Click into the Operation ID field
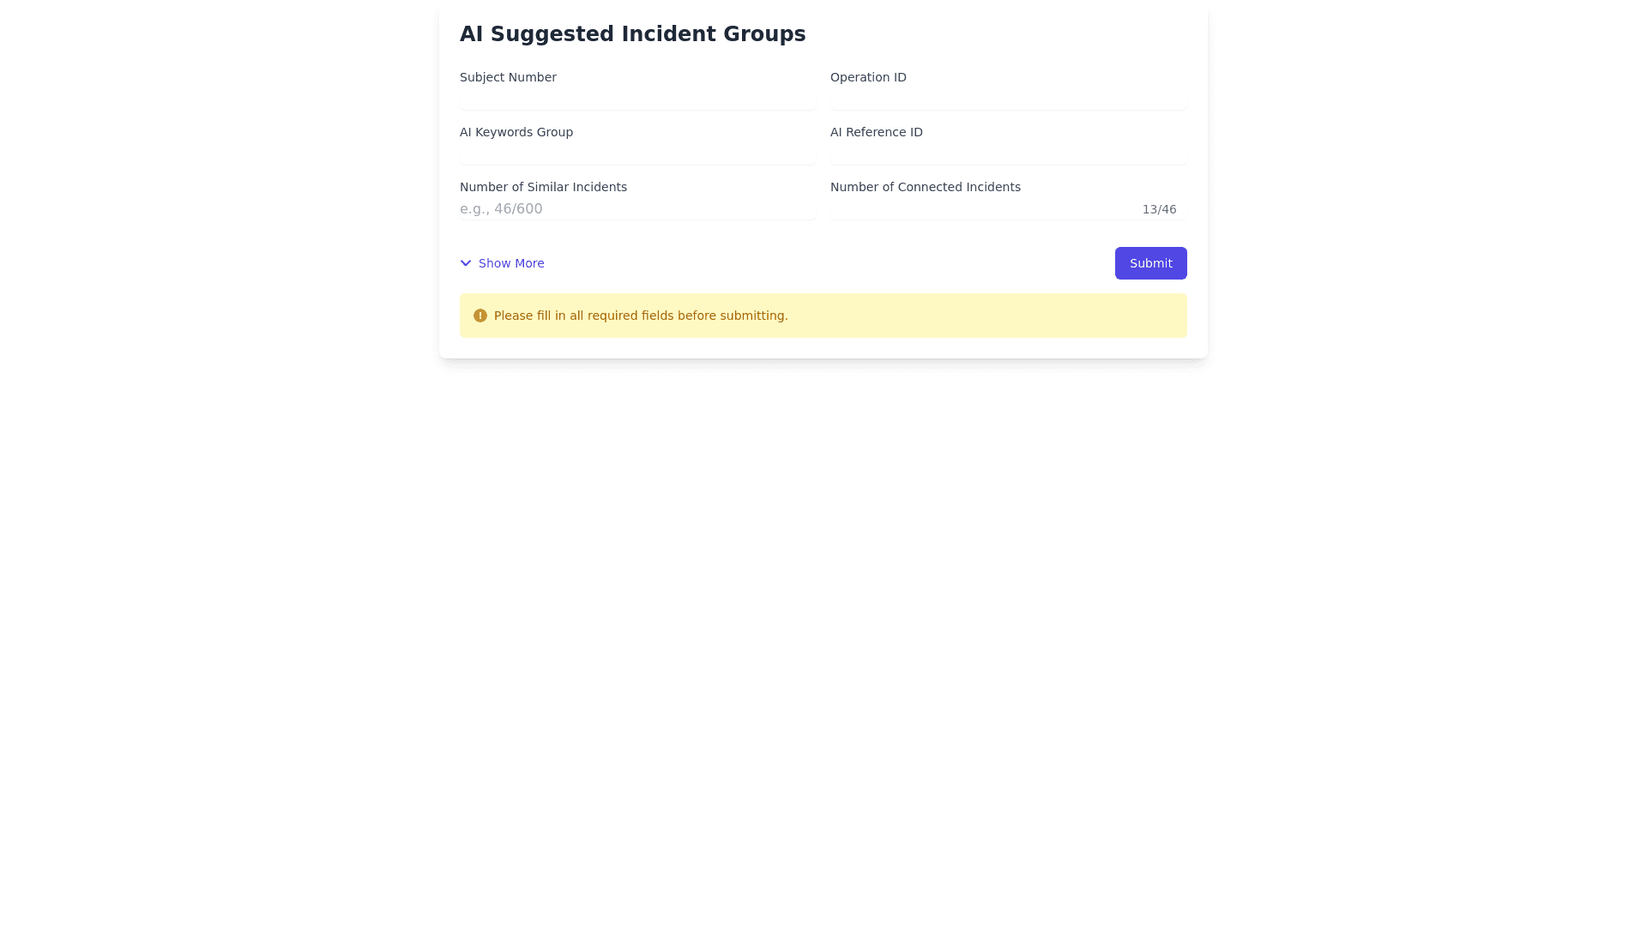The height and width of the screenshot is (926, 1647). tap(1008, 99)
